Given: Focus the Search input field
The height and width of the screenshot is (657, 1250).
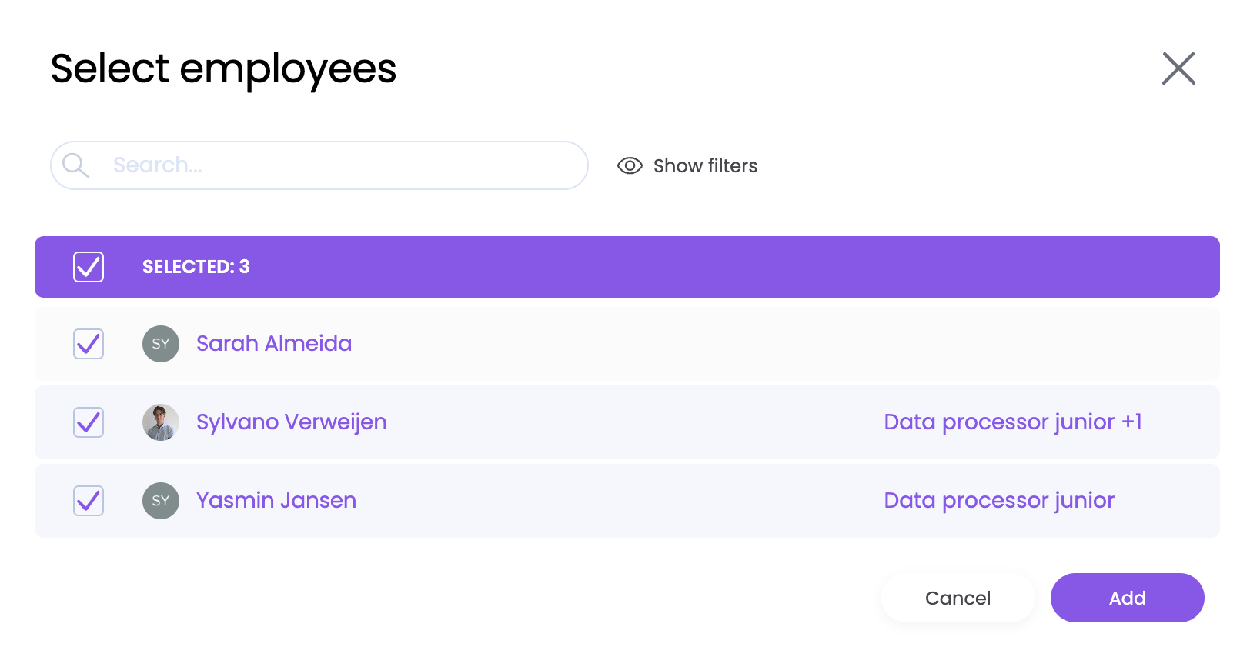Looking at the screenshot, I should 339,165.
